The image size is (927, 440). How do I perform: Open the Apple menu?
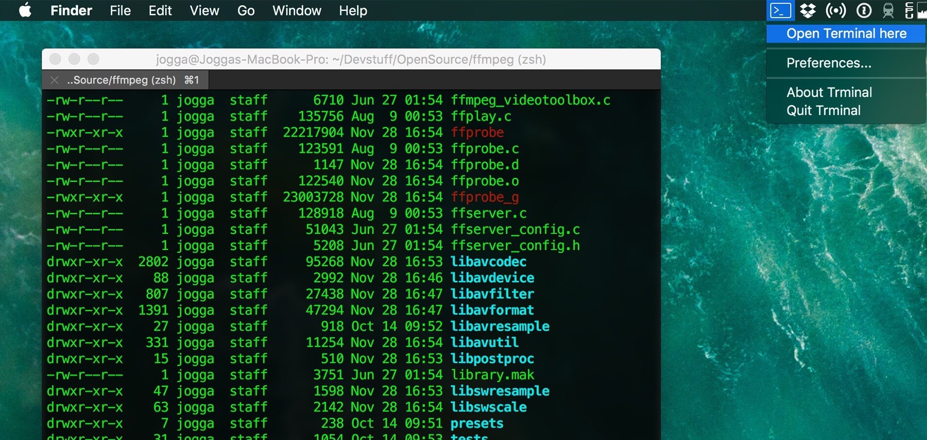pyautogui.click(x=25, y=10)
